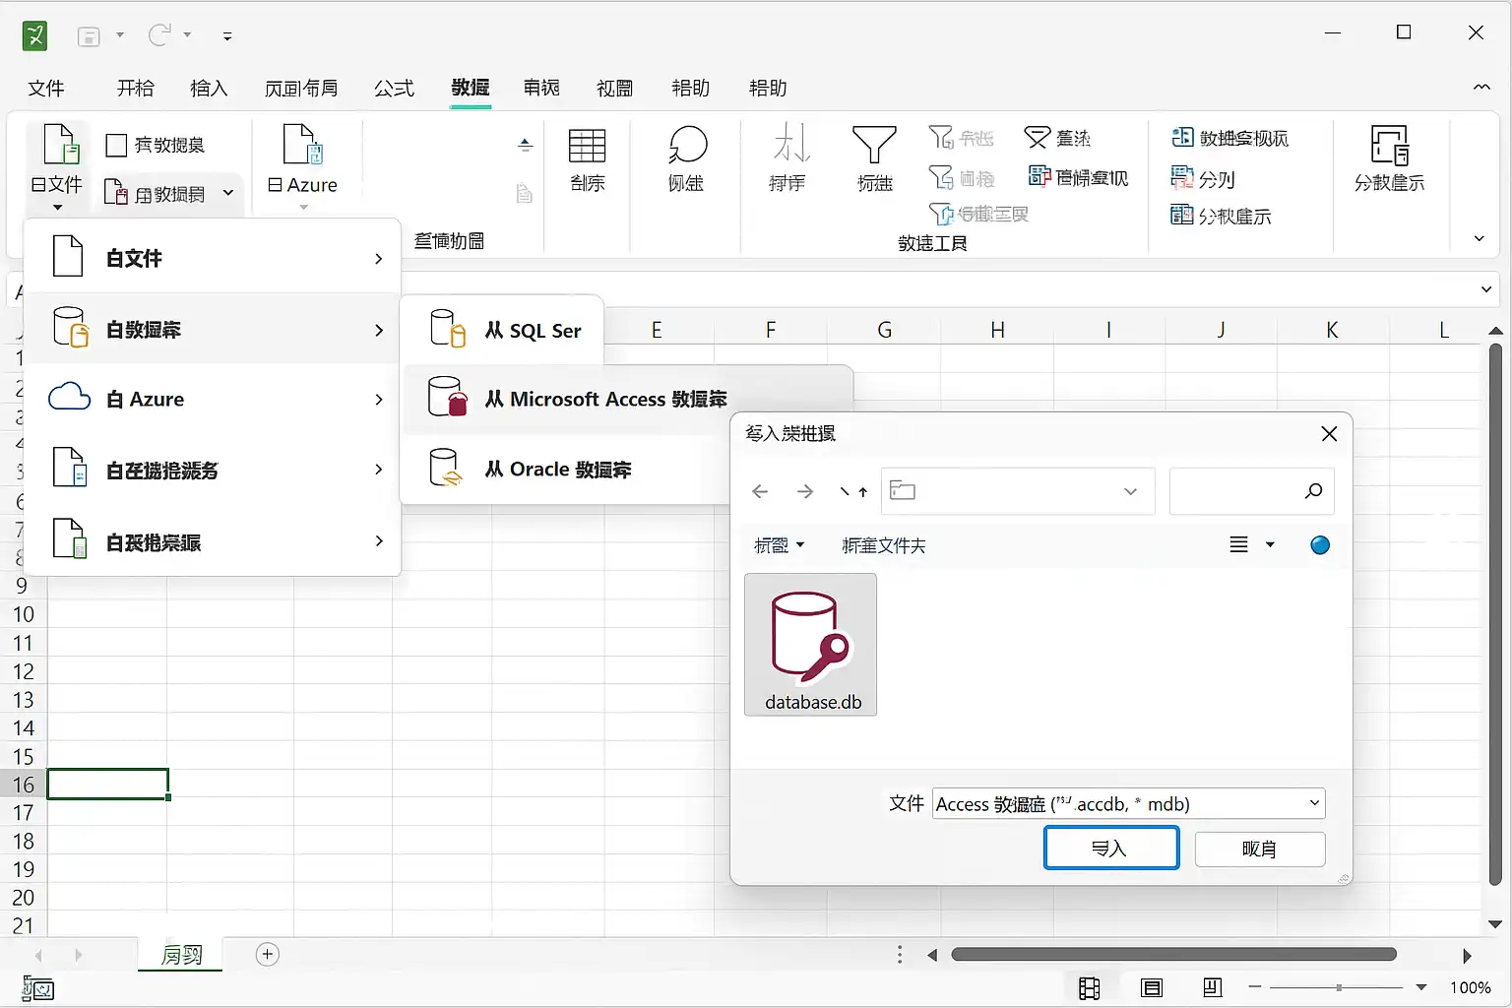Switch to Normal view in status bar
Image resolution: width=1512 pixels, height=1008 pixels.
click(x=1089, y=987)
